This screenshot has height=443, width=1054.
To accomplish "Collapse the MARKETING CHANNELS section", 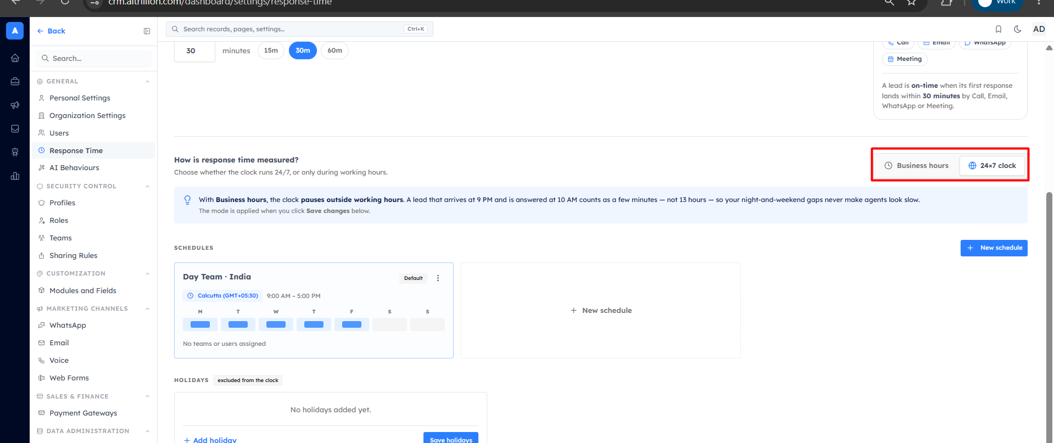I will pos(147,309).
